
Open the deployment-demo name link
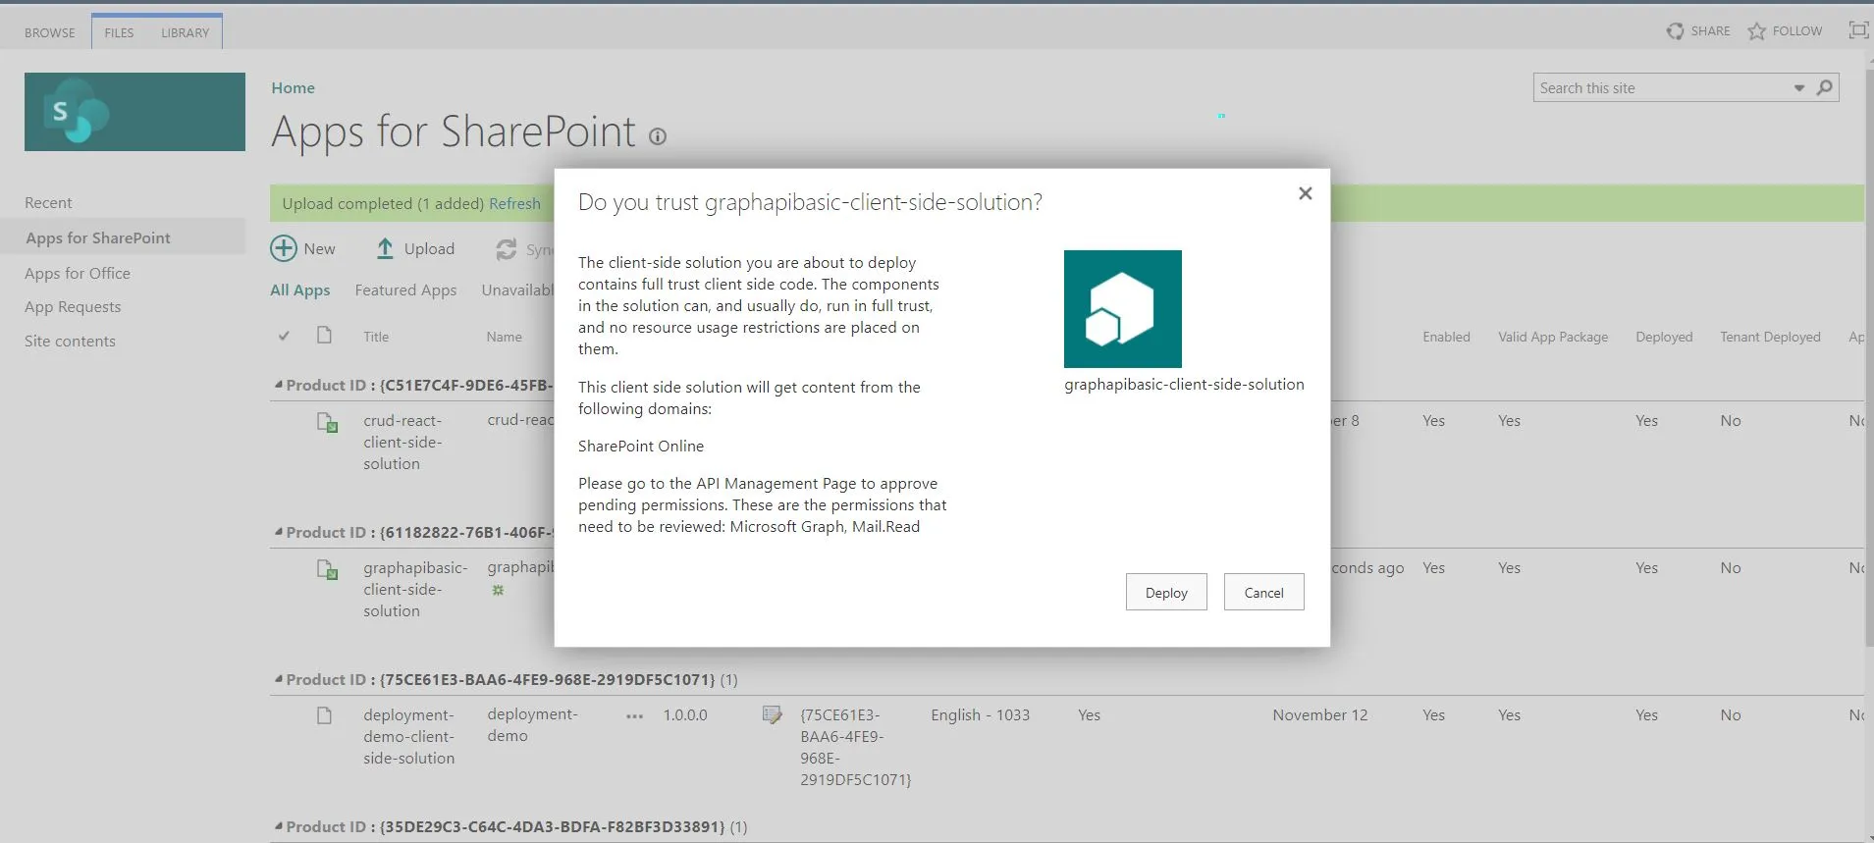point(533,724)
